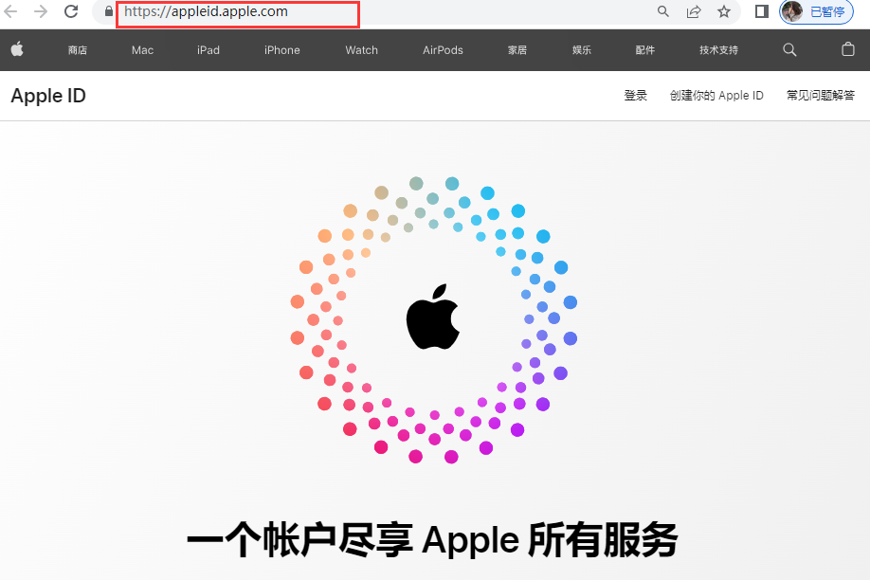The height and width of the screenshot is (580, 870).
Task: Open the Mac navigation item
Action: tap(142, 50)
